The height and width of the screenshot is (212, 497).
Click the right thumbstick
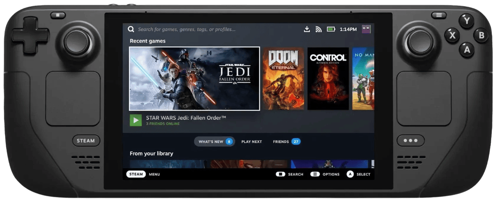coord(420,41)
